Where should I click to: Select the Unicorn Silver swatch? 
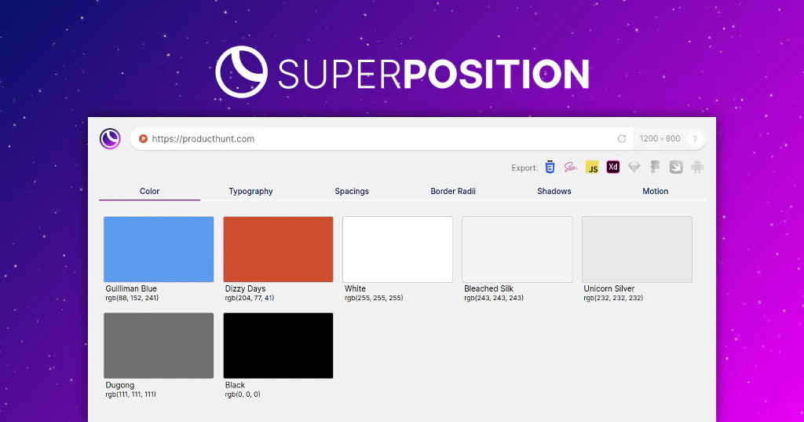pos(637,249)
